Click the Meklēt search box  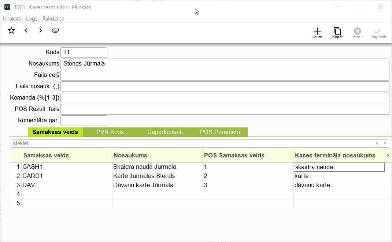(192, 144)
